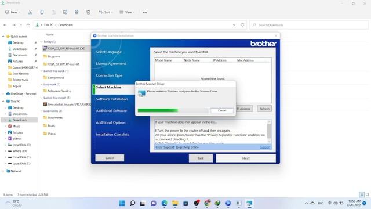Open taskbar Search

point(133,203)
